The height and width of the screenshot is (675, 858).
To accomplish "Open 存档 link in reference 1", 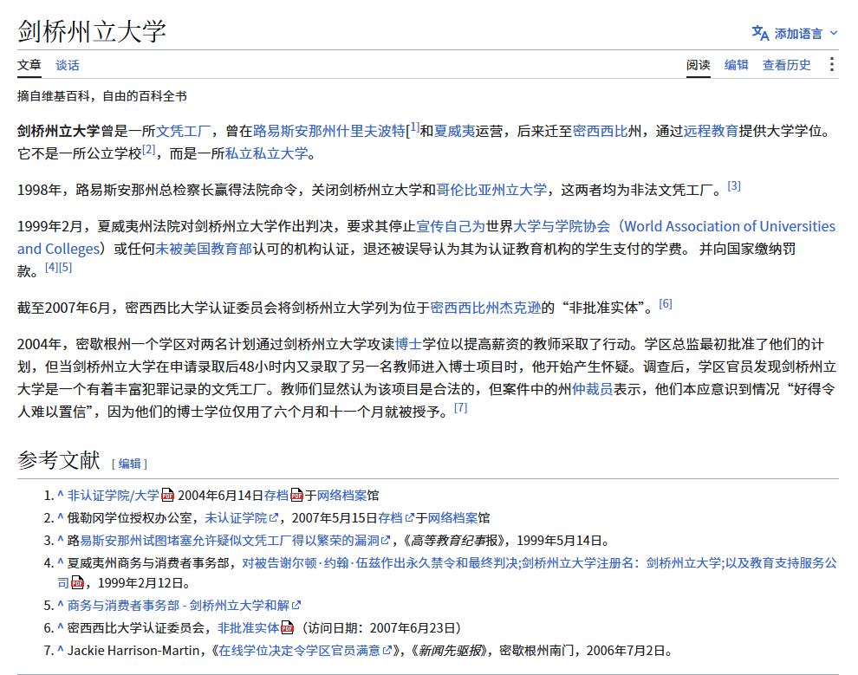I will click(x=276, y=495).
